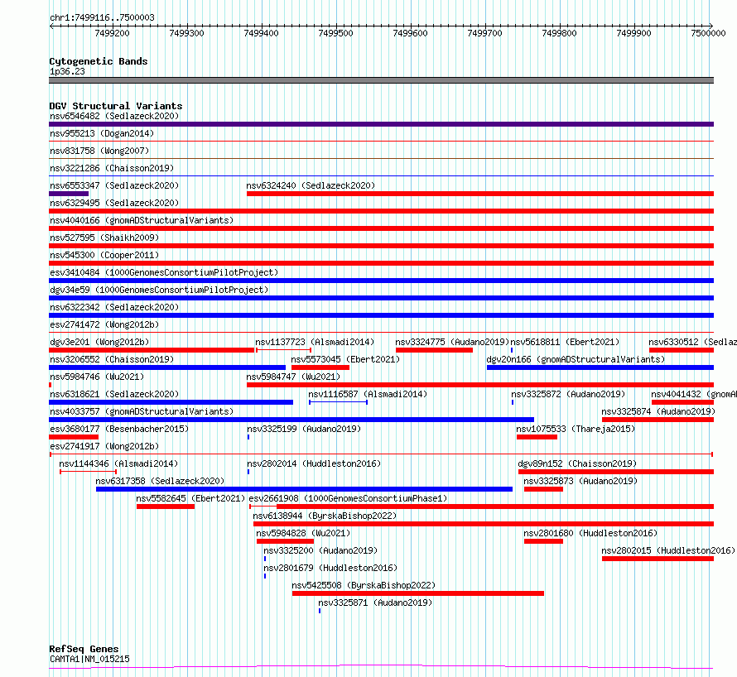
Task: Click nsv6318621 (Sedlazeck2020) label
Action: (x=114, y=394)
